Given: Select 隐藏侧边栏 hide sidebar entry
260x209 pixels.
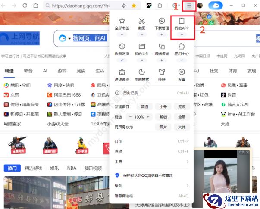Looking at the screenshot, I should (x=151, y=196).
